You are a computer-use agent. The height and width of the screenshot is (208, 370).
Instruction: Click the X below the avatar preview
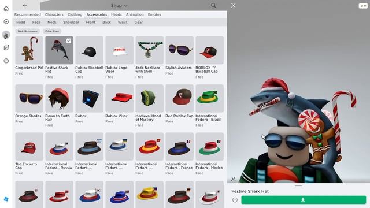[x=233, y=179]
